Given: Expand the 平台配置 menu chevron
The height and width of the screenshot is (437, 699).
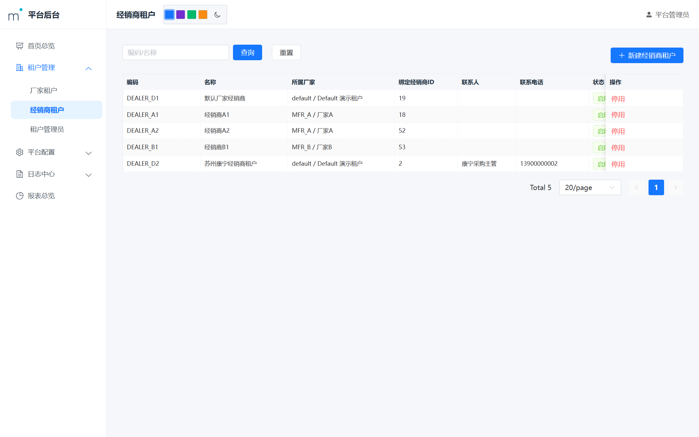Looking at the screenshot, I should [x=89, y=153].
